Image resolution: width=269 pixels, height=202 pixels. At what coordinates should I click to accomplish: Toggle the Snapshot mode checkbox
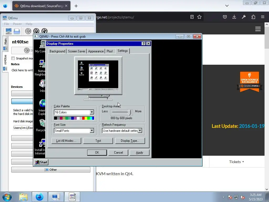[x=13, y=58]
